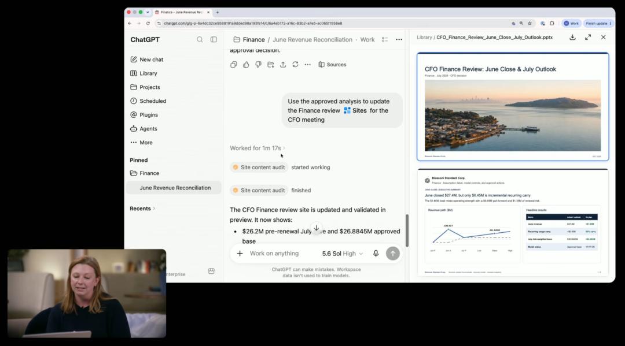Toggle the sidebar collapse icon
This screenshot has height=346, width=625.
(214, 39)
